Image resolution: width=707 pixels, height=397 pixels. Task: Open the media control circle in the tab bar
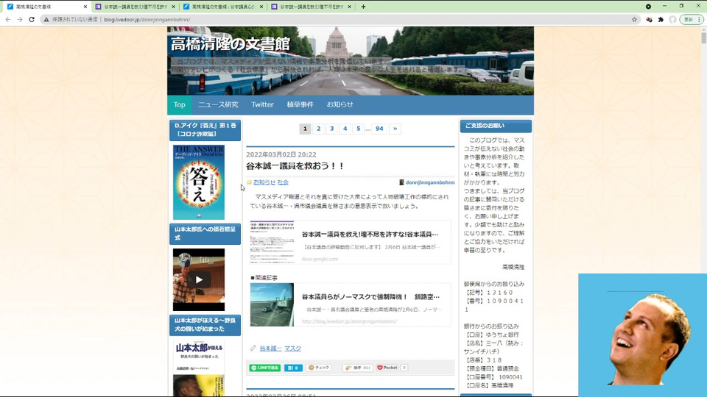[x=648, y=7]
